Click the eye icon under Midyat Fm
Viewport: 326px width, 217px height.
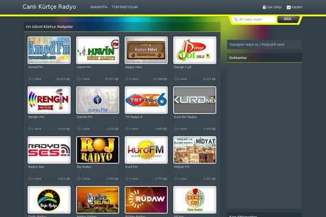pos(214,179)
